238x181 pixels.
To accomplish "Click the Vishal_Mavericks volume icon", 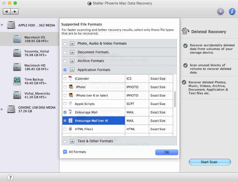I will (x=17, y=95).
